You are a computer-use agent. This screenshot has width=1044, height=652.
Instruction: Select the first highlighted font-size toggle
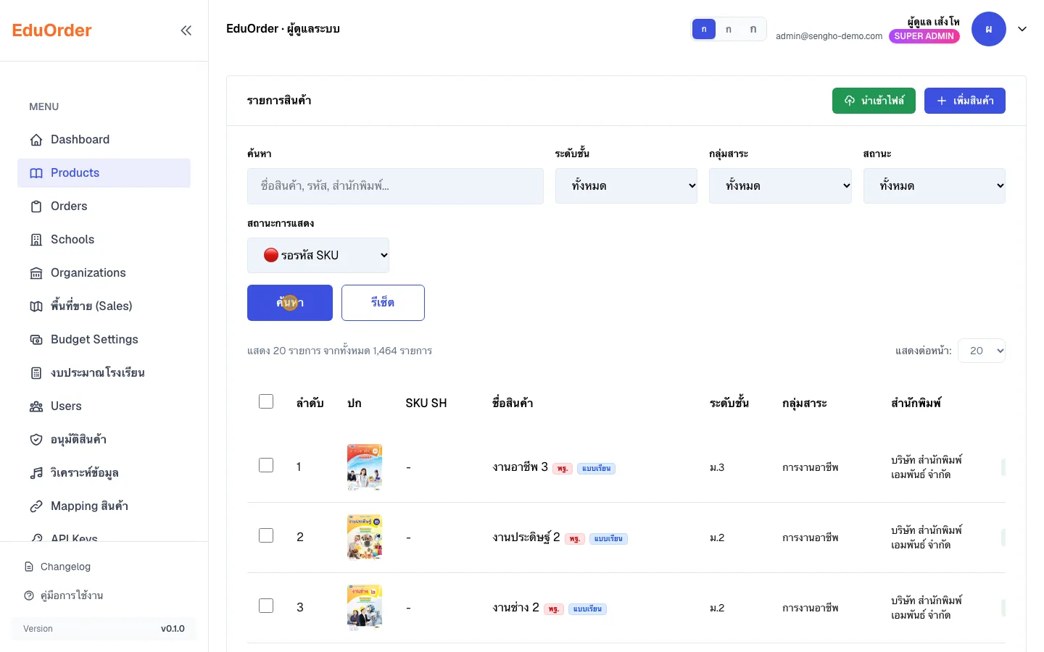pos(704,29)
